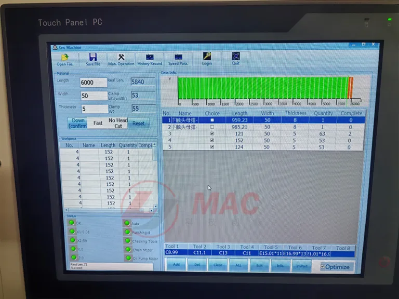
Task: Click the Save File floppy disk icon
Action: [93, 57]
